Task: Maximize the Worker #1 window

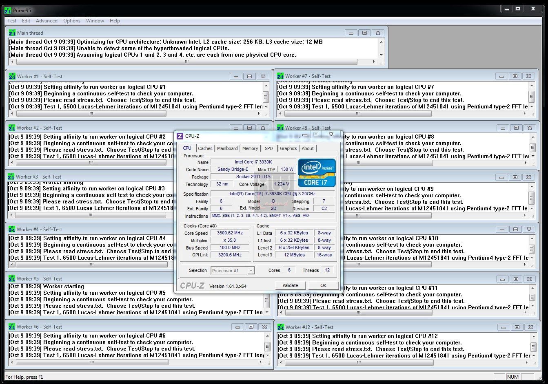Action: (249, 76)
